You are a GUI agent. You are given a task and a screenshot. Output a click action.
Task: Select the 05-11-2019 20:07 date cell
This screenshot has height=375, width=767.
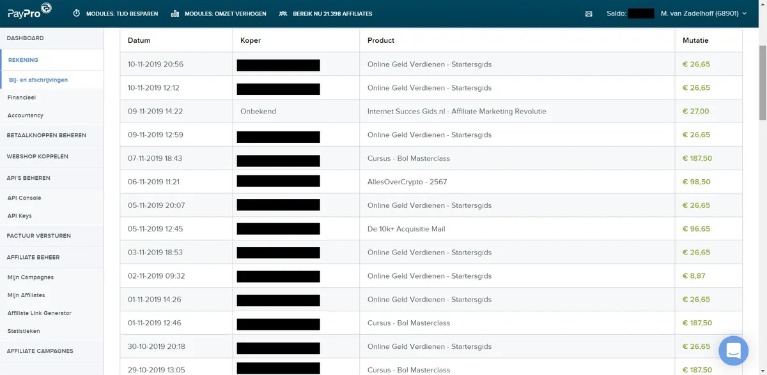pyautogui.click(x=156, y=205)
